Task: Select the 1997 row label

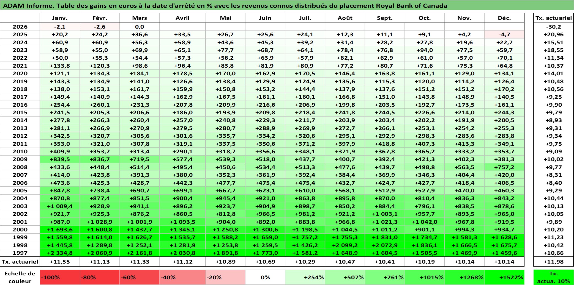Action: pyautogui.click(x=20, y=253)
